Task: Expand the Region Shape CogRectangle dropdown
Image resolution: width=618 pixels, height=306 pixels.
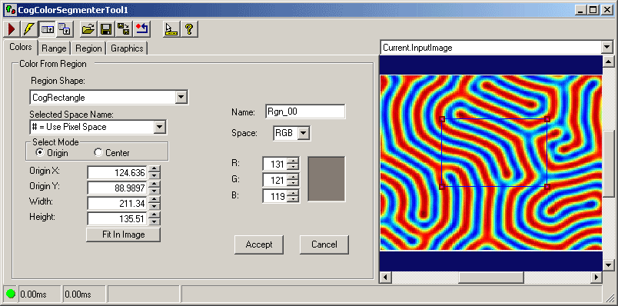Action: (181, 97)
